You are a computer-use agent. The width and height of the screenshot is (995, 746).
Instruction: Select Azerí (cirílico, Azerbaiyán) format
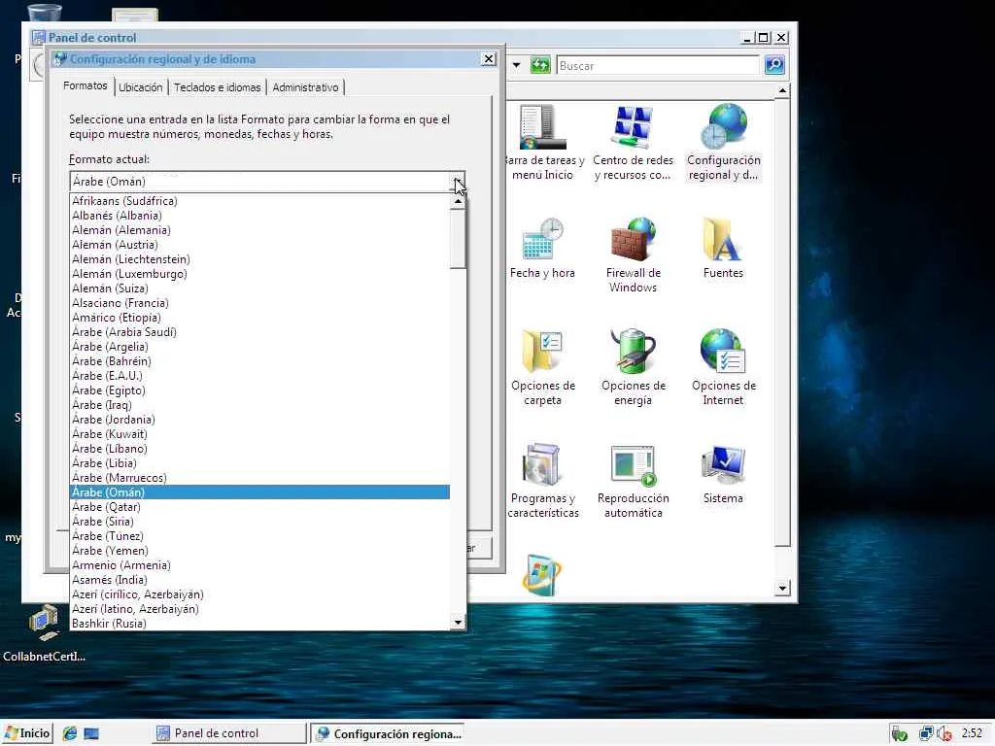pyautogui.click(x=259, y=595)
